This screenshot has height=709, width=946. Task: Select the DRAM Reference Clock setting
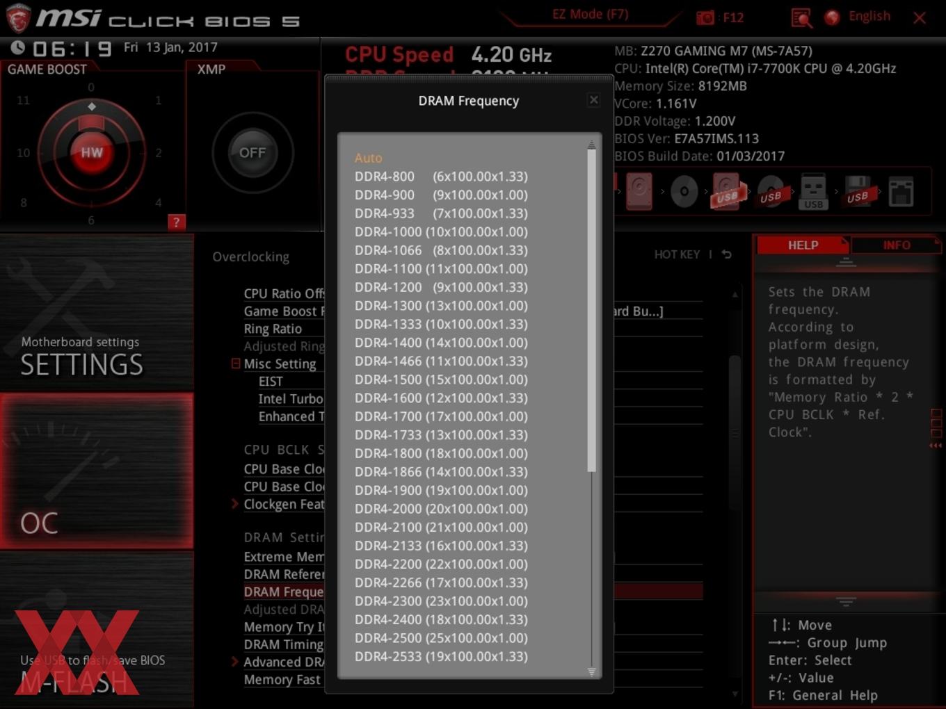284,574
